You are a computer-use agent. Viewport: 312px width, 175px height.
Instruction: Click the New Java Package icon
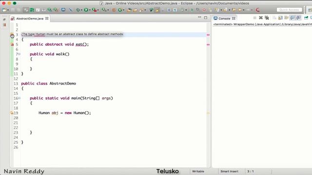114,10
